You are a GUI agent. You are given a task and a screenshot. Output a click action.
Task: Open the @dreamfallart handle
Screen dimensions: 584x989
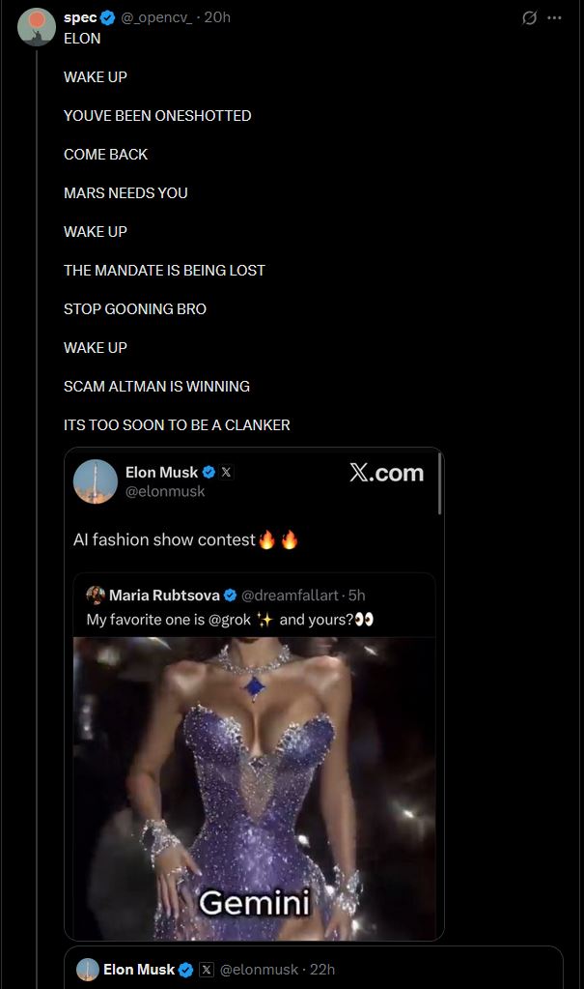pos(290,595)
